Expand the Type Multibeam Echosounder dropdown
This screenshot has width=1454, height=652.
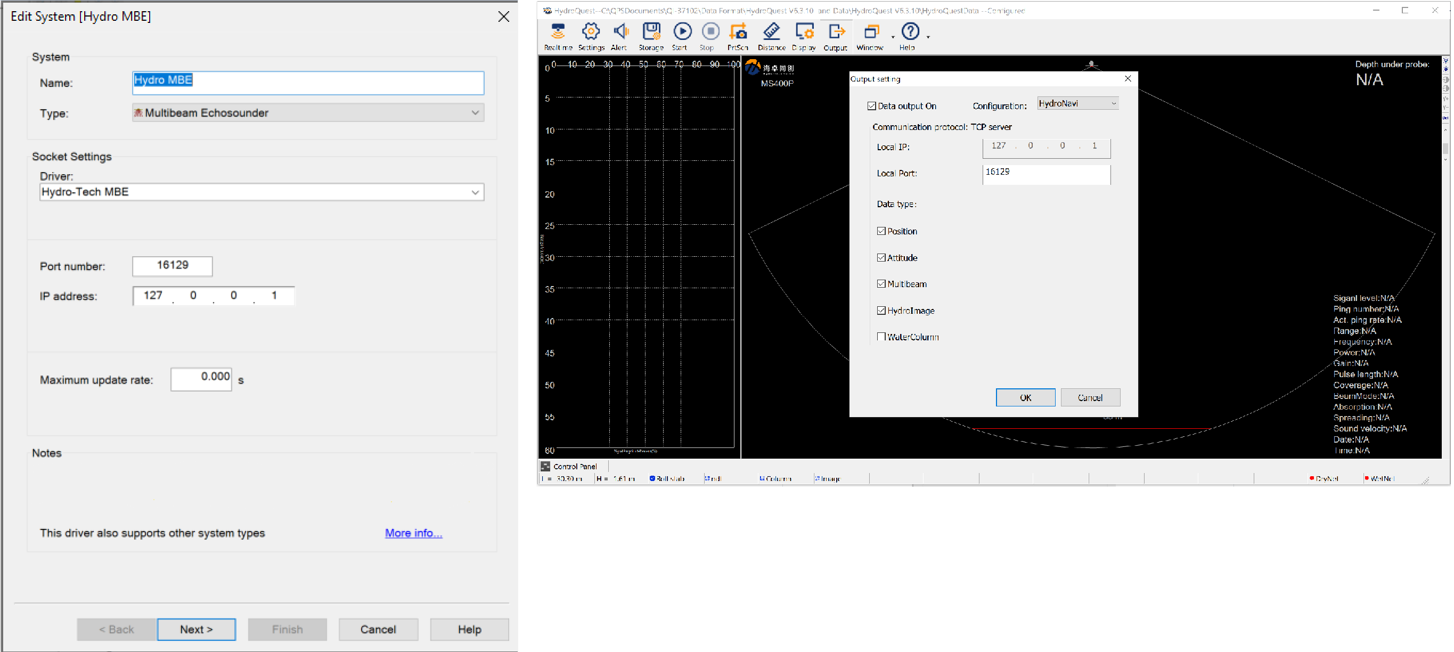click(x=308, y=113)
